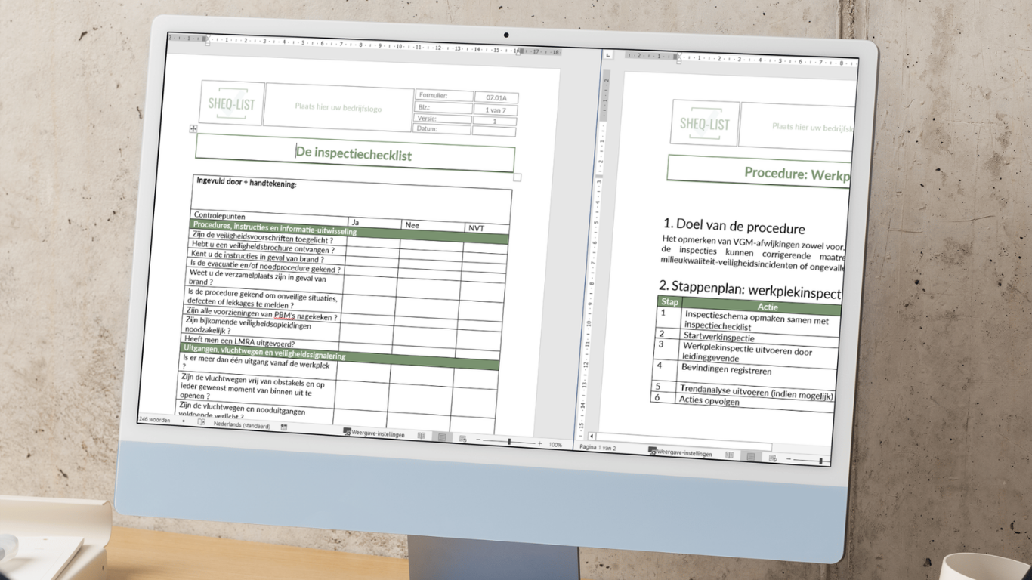The height and width of the screenshot is (580, 1032).
Task: Click the zoom out minus in left window
Action: point(478,440)
